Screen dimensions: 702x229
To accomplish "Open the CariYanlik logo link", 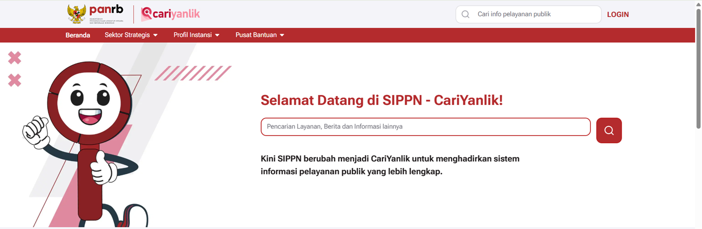I will 171,14.
